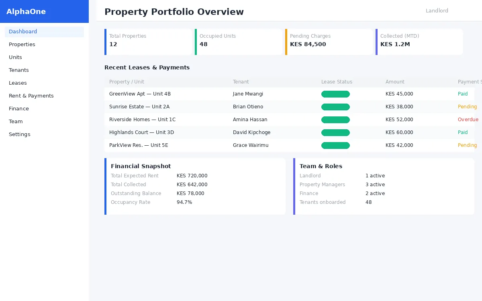Screen dimensions: 482x301
Task: Click lease status pill for Jane Mwangi
Action: coord(335,94)
